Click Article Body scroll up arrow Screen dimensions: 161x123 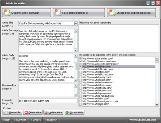tap(76, 56)
